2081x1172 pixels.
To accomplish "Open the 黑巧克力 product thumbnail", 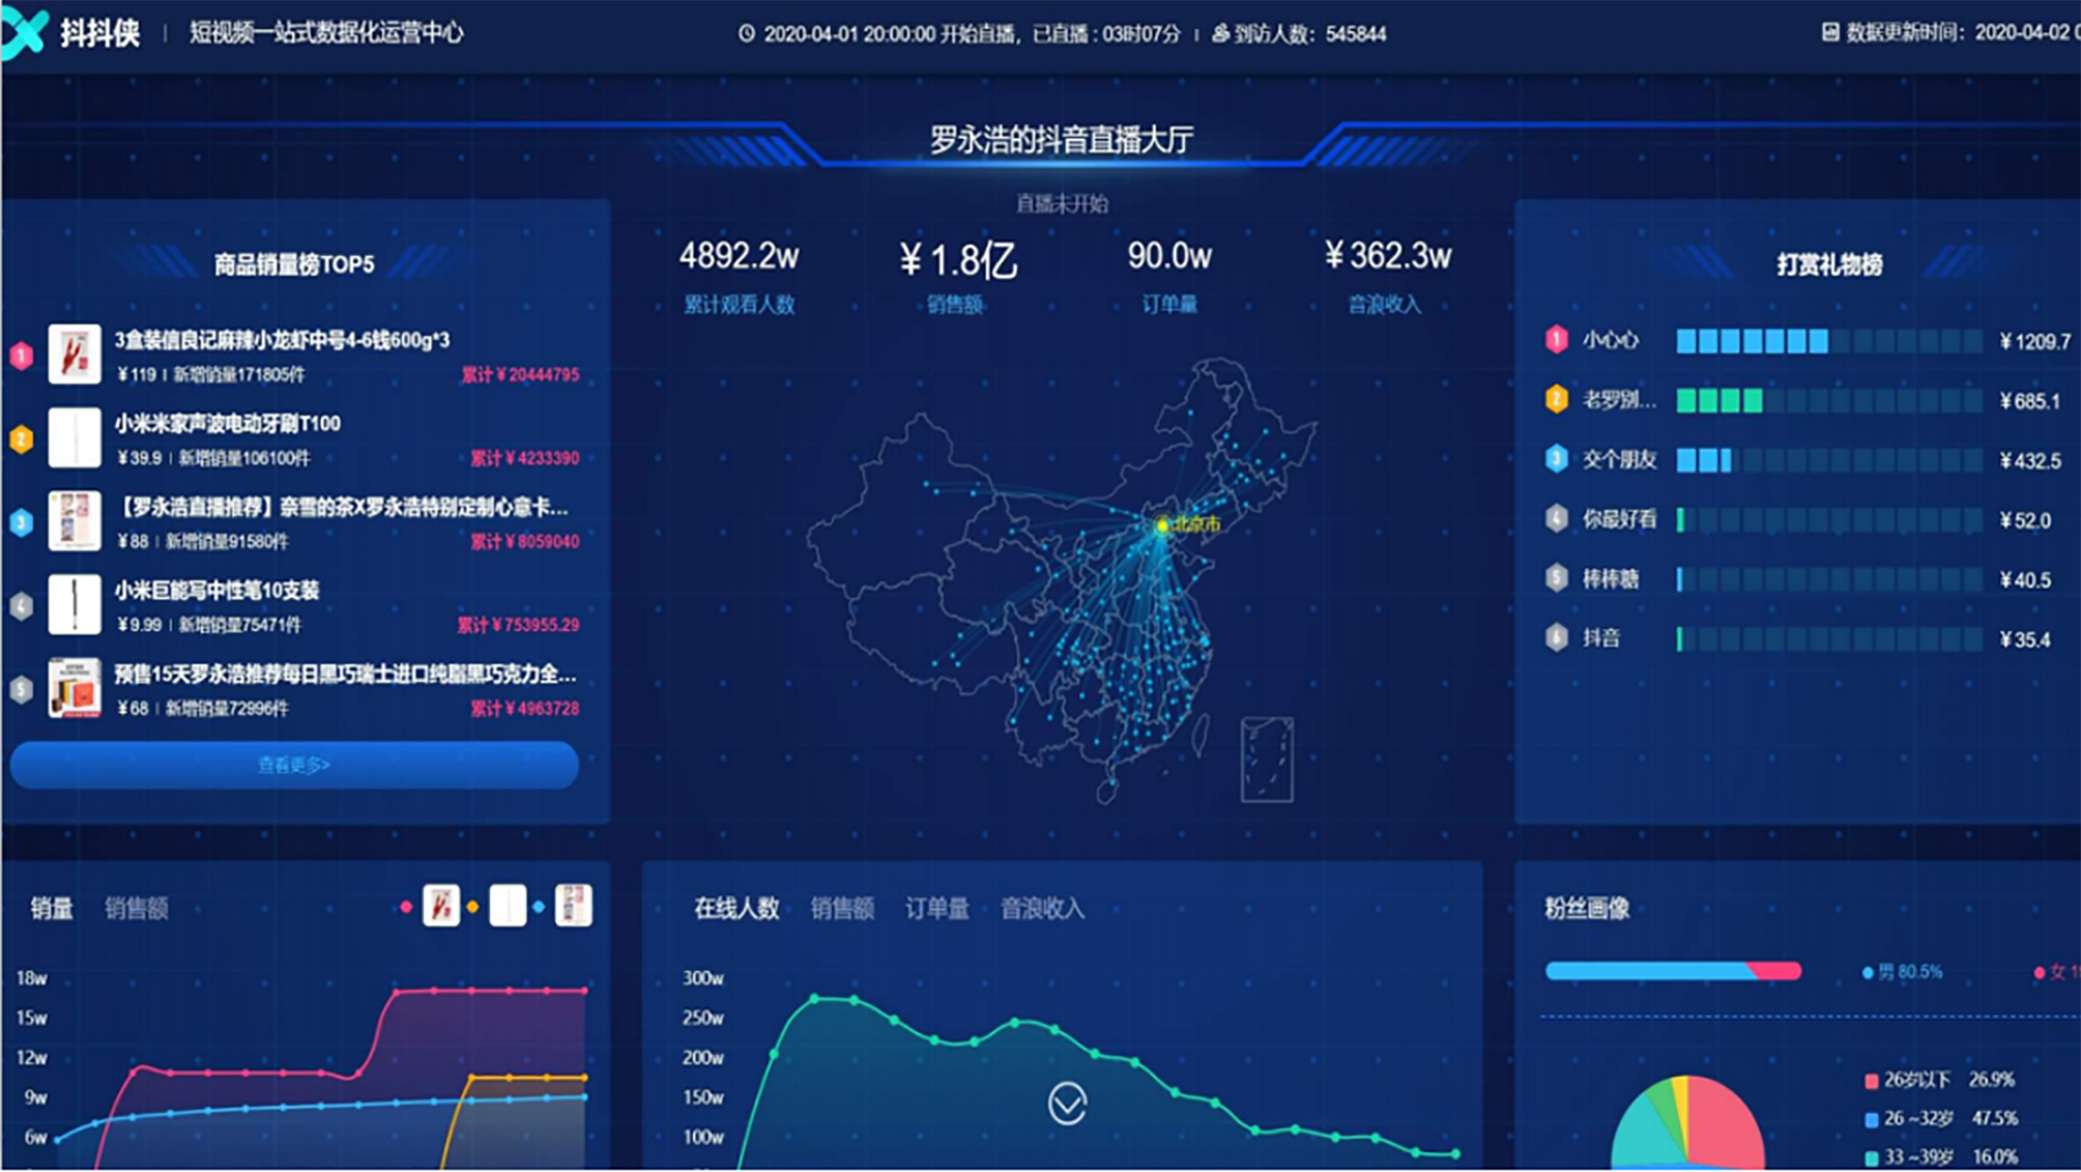I will pos(75,687).
